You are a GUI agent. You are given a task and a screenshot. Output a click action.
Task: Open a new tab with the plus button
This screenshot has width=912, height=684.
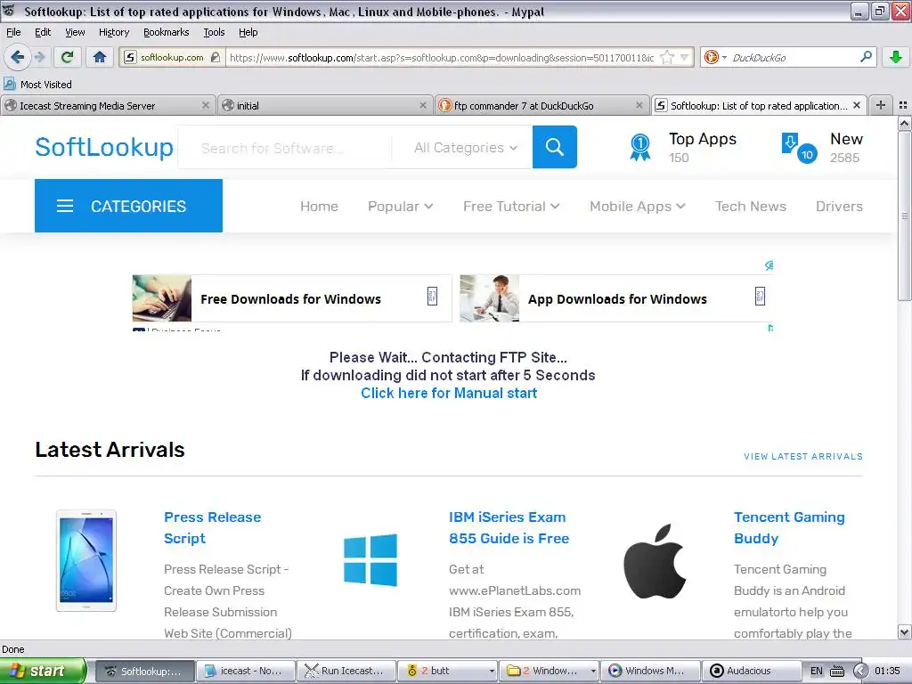881,105
